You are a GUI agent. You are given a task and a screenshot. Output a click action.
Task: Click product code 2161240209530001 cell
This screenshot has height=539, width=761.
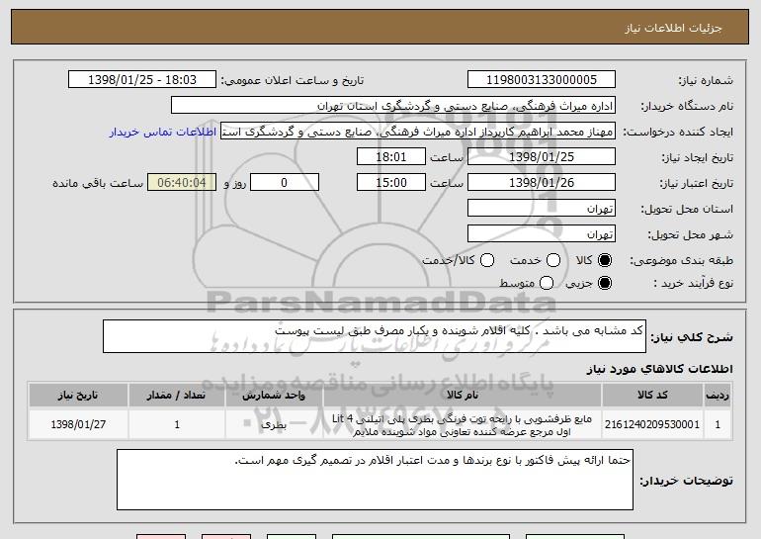point(652,424)
